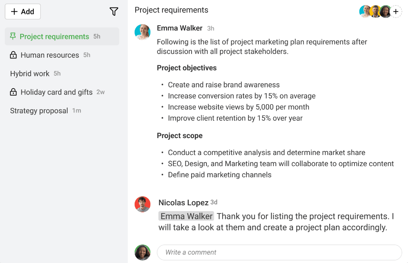Open the Hybrid work note

point(62,73)
